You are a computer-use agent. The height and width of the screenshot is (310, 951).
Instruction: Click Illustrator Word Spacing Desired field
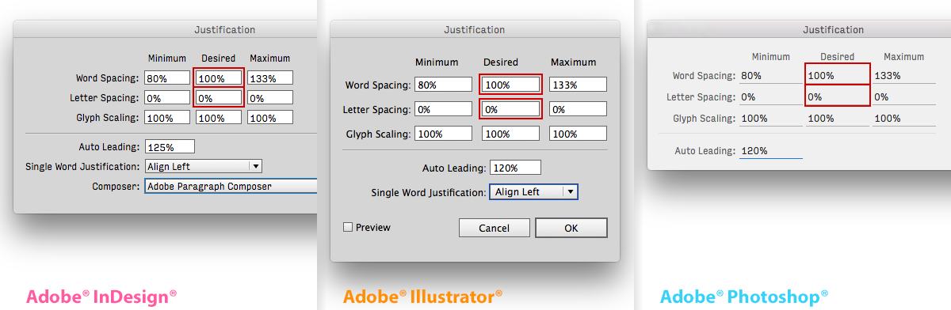510,85
